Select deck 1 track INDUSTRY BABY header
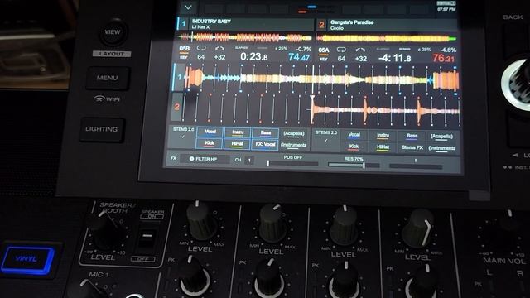This screenshot has height=298, width=530. (x=251, y=24)
